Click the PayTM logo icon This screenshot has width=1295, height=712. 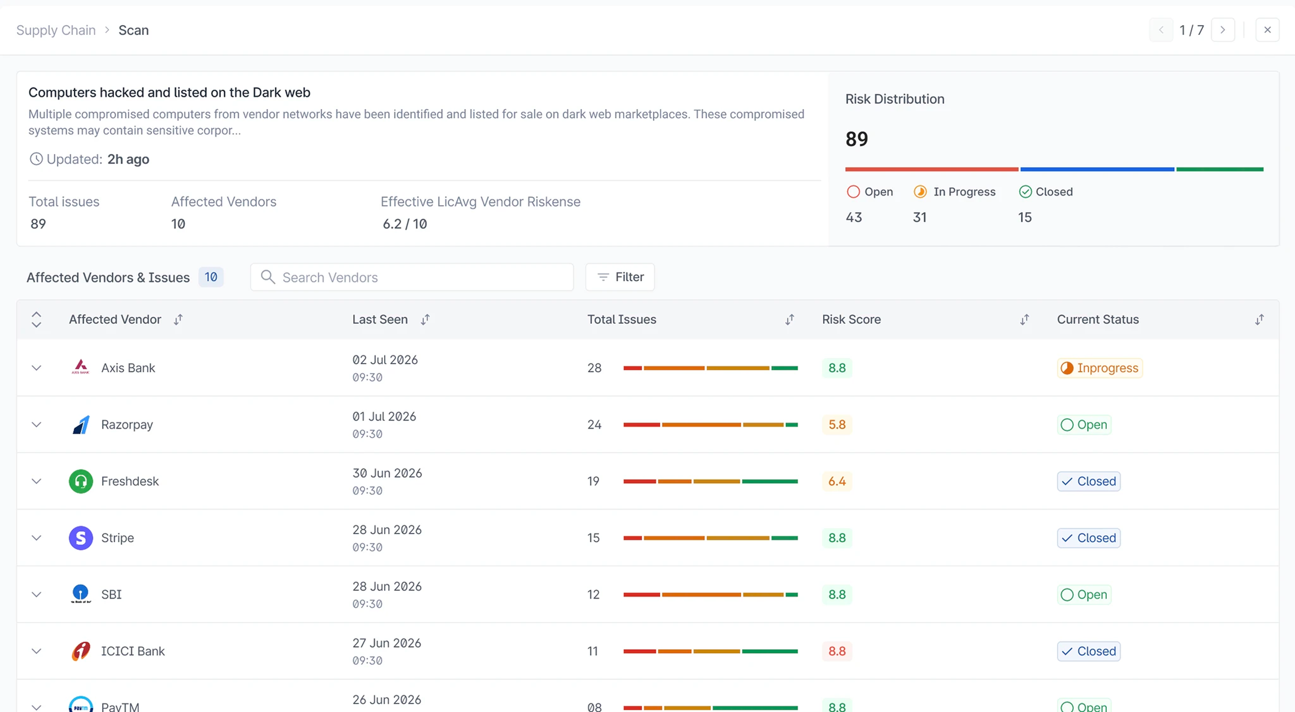81,704
